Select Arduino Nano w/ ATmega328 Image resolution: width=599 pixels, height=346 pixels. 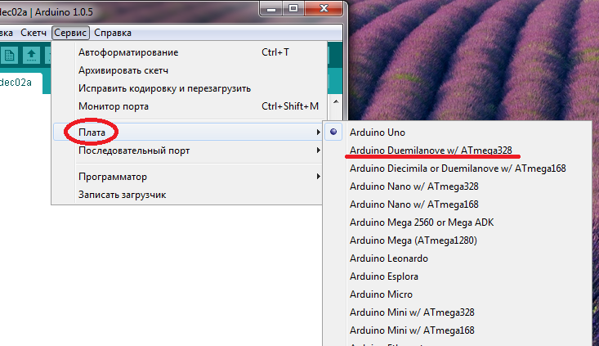point(458,186)
